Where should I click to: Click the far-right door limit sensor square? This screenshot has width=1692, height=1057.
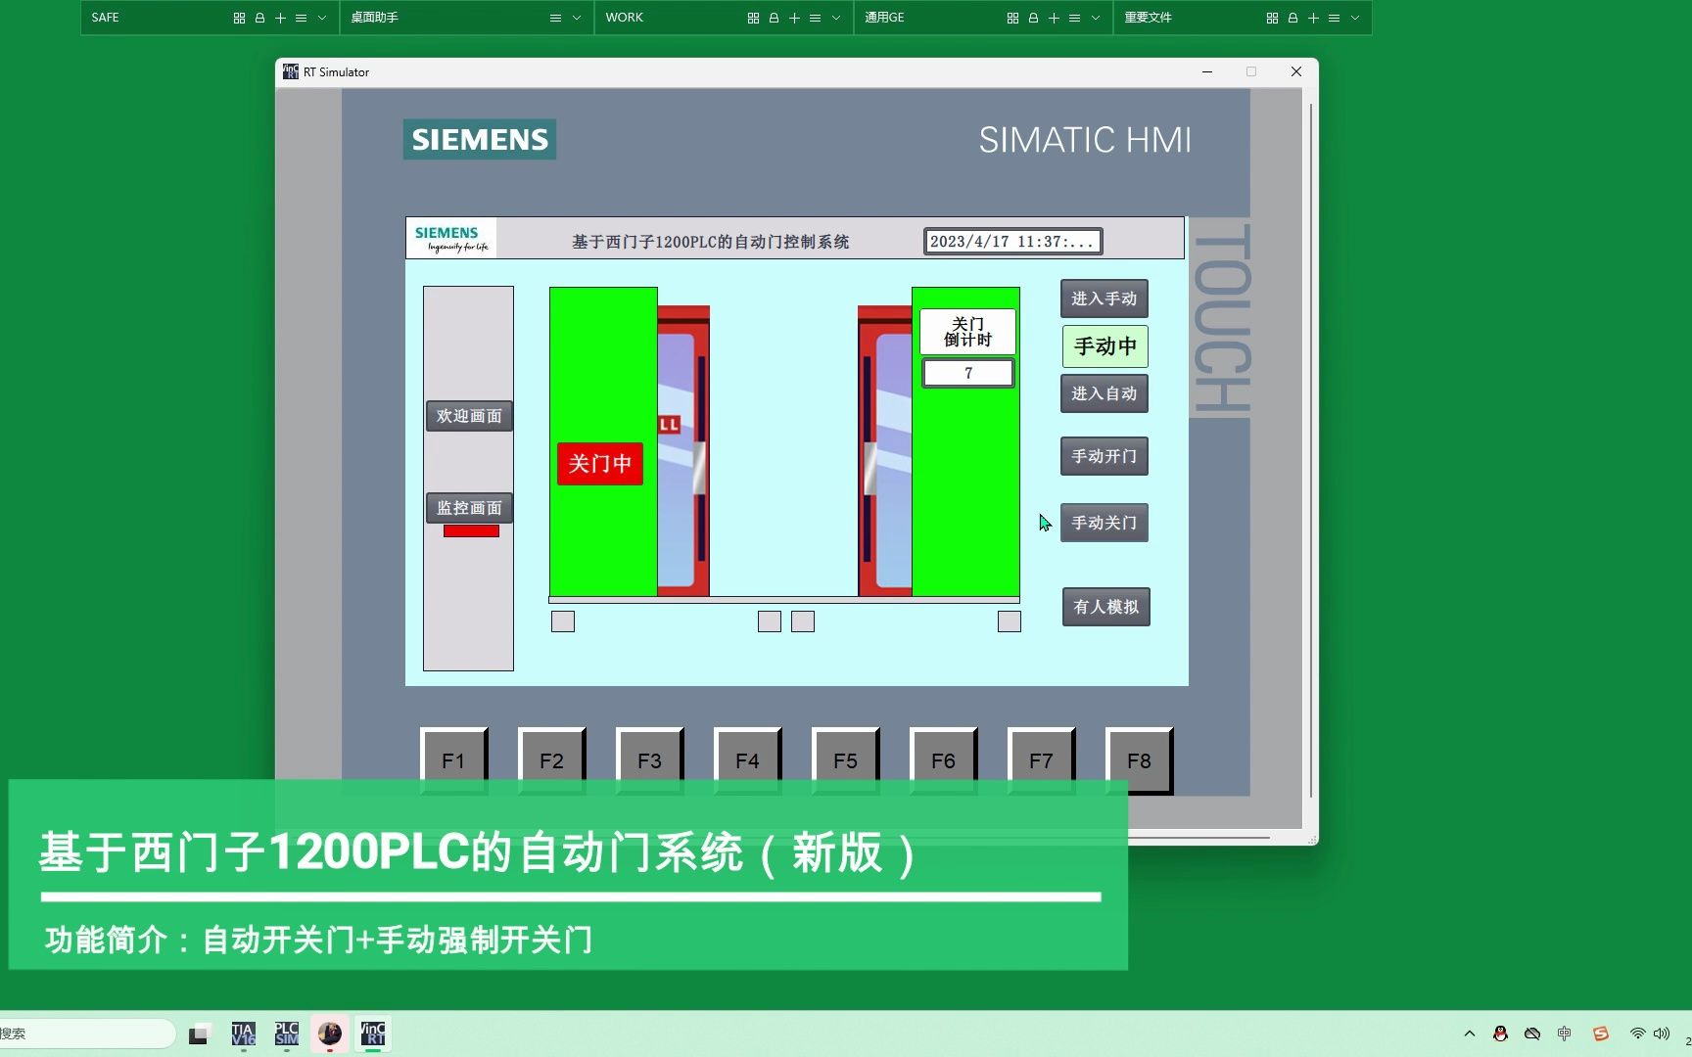coord(1010,621)
